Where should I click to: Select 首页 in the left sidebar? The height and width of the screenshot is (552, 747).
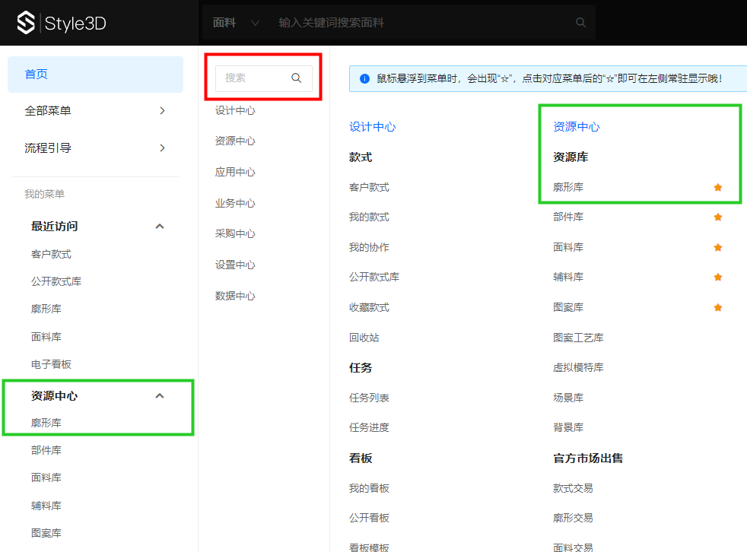coord(95,75)
